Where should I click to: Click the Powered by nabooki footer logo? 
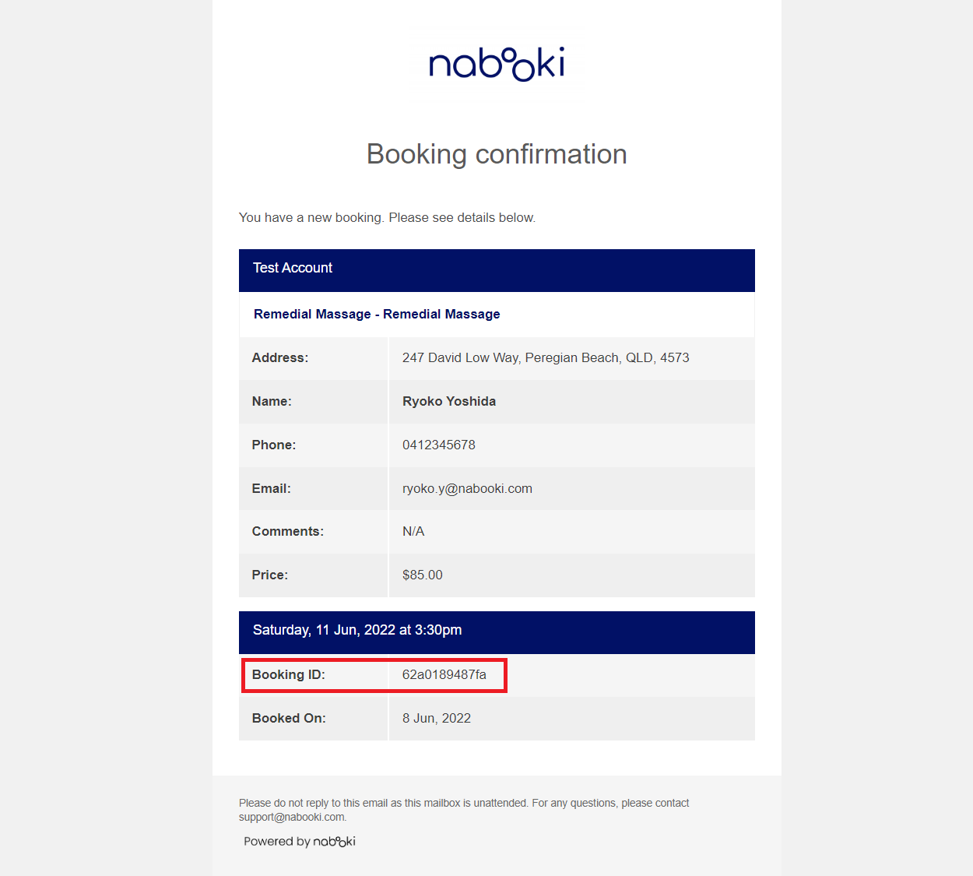click(300, 842)
